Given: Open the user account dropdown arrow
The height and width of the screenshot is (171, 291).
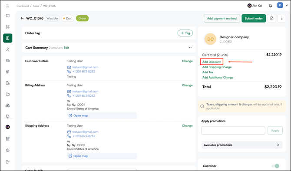Looking at the screenshot, I should tap(287, 5).
